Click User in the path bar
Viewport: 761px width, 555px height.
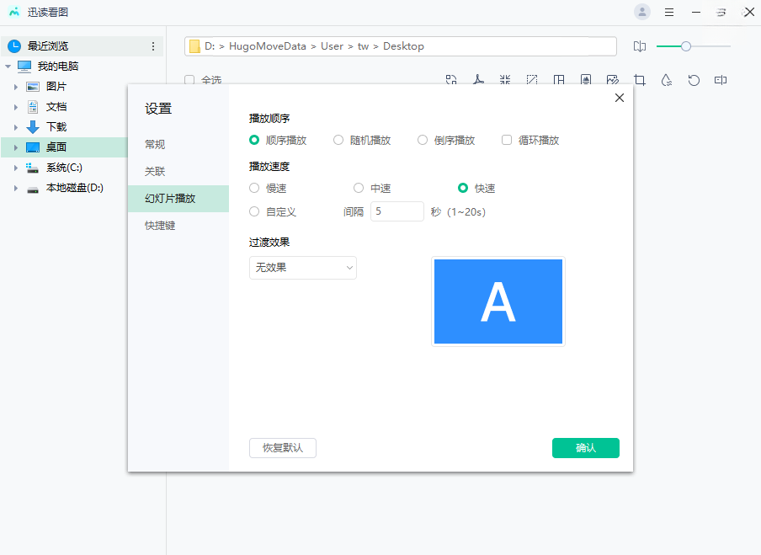pos(332,46)
